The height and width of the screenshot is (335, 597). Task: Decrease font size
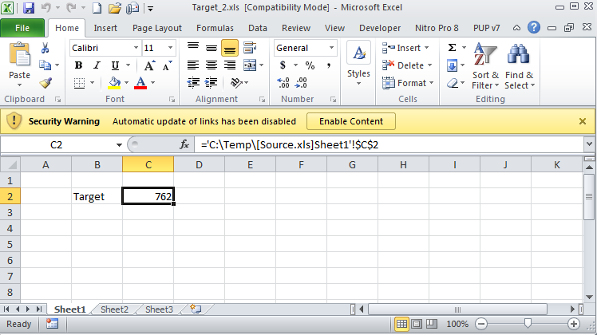(x=167, y=65)
